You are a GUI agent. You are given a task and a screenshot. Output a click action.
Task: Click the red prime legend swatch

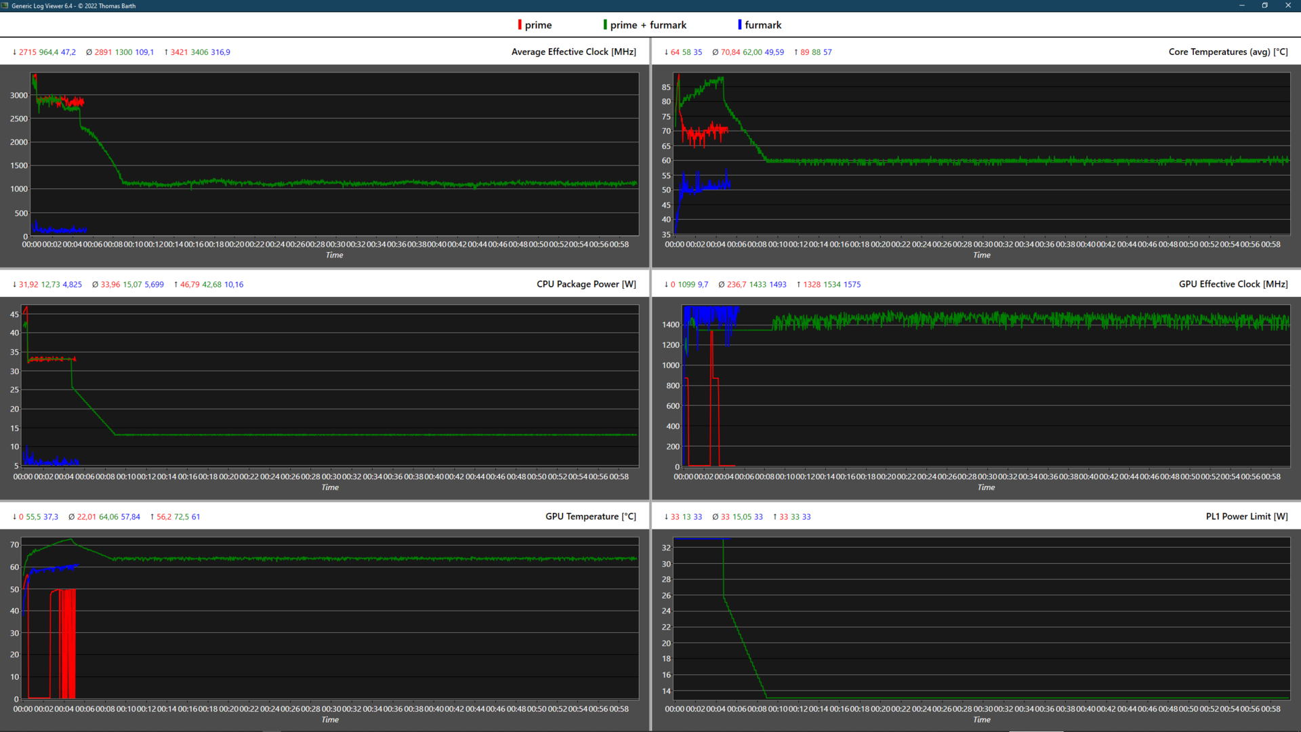520,25
